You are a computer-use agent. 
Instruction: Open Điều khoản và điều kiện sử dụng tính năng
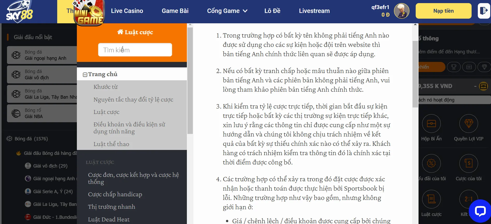point(129,128)
